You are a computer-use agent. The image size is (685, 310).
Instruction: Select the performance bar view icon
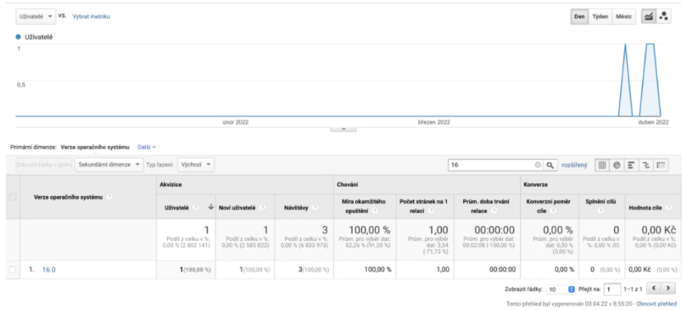click(x=631, y=165)
